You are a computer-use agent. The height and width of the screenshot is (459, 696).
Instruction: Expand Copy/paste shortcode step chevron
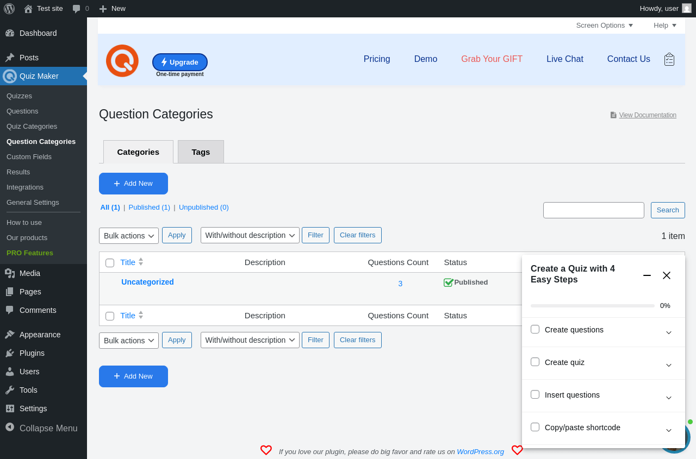pyautogui.click(x=669, y=430)
